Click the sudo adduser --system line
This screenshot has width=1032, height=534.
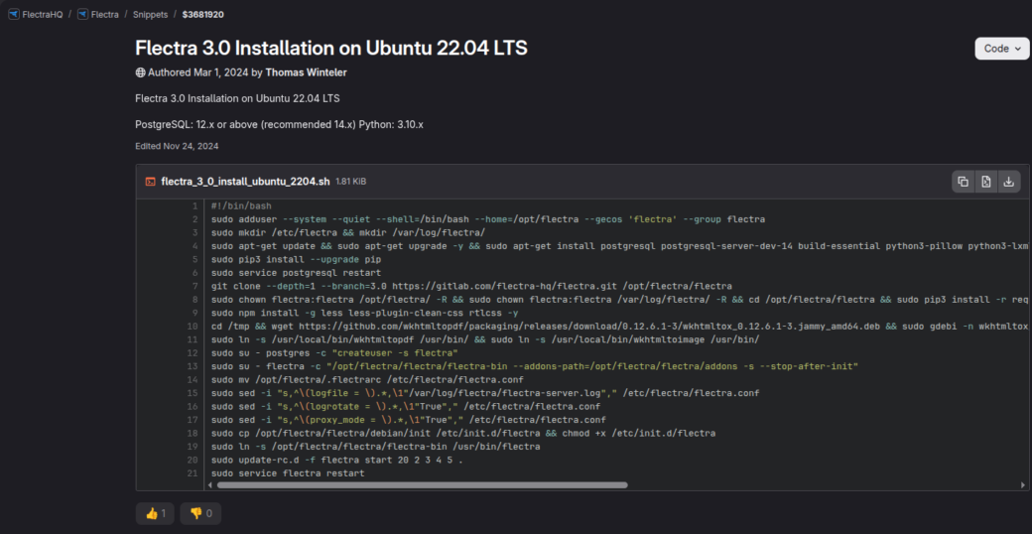coord(487,219)
